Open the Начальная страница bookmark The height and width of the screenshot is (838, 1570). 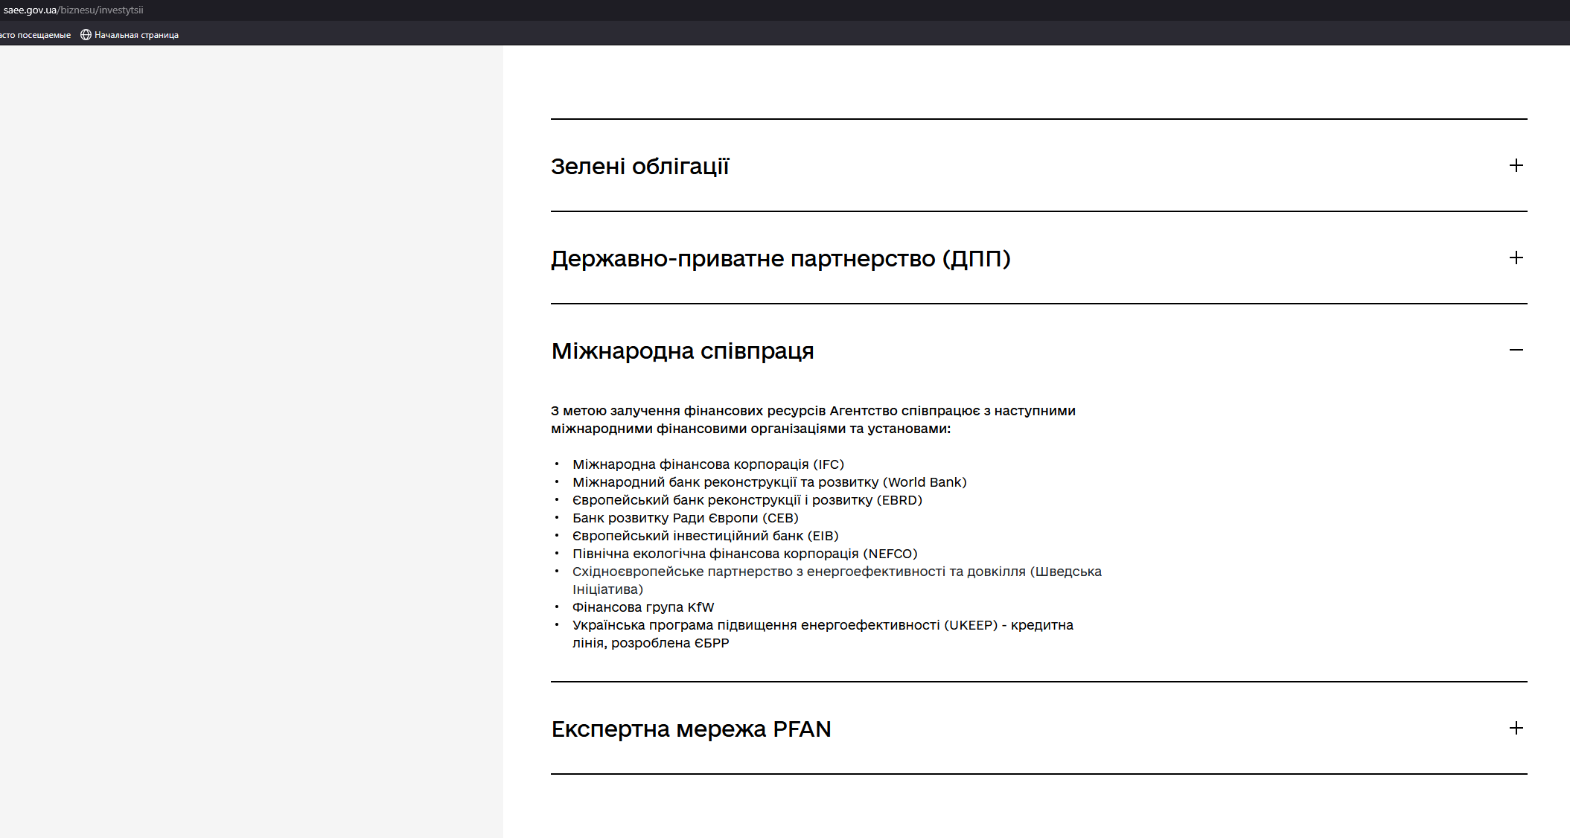[136, 35]
